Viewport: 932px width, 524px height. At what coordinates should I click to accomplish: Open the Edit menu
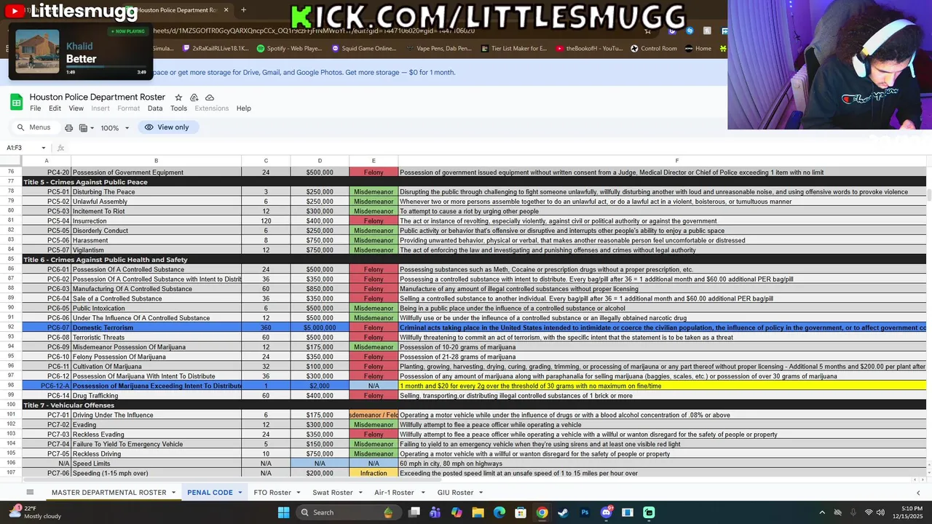point(55,108)
